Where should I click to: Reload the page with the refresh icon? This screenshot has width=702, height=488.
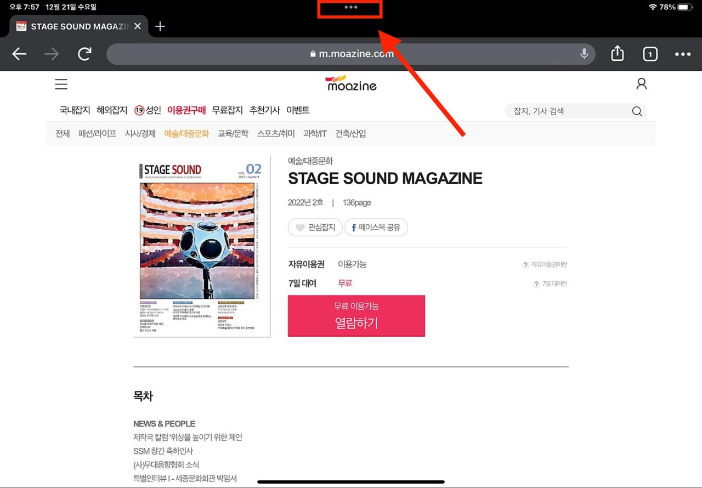tap(84, 54)
